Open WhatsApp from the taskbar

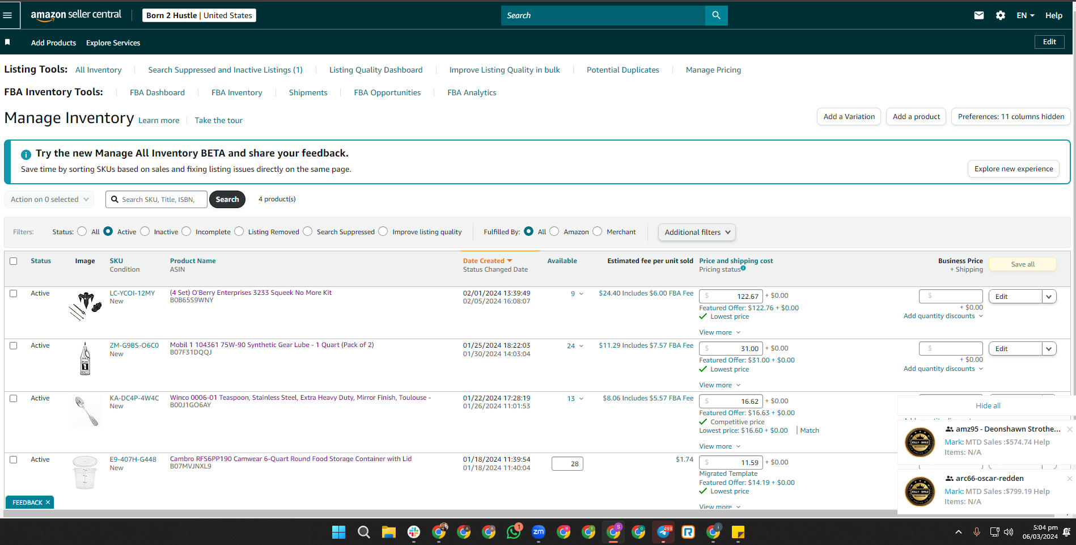514,532
